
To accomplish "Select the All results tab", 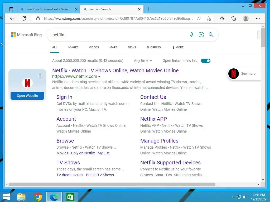I will pyautogui.click(x=55, y=47).
